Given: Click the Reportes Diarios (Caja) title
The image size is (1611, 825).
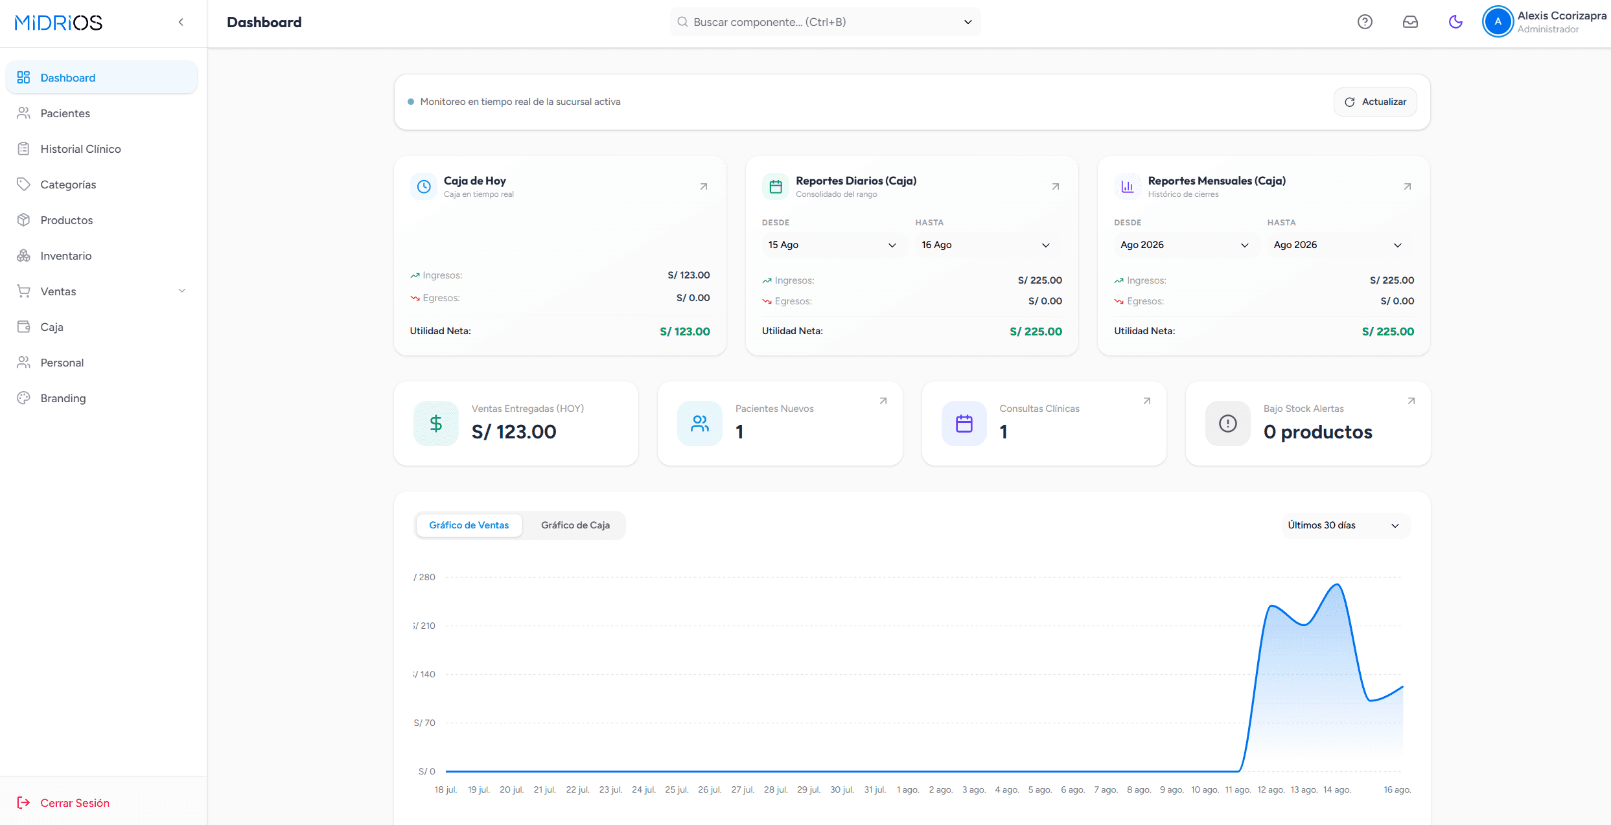Looking at the screenshot, I should coord(856,181).
